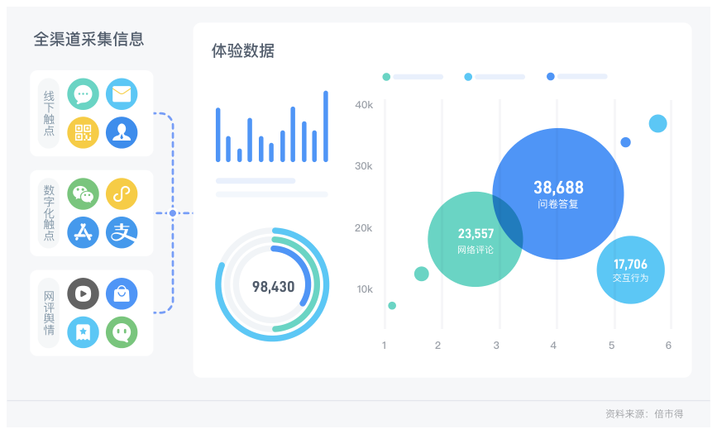Click x-axis label 1

384,346
